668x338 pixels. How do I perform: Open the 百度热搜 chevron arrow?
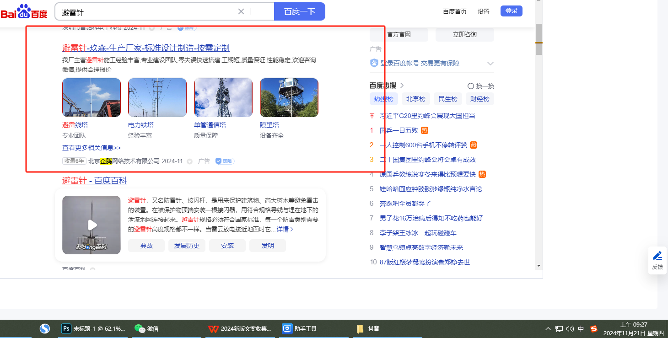pyautogui.click(x=402, y=86)
